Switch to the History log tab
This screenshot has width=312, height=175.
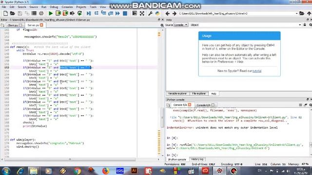(x=197, y=159)
